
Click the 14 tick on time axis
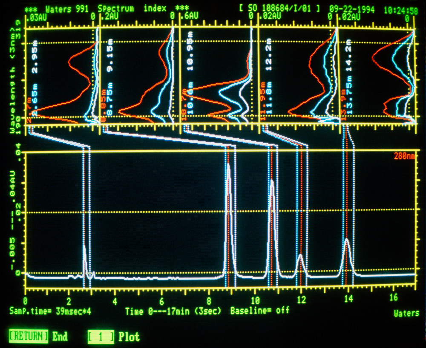(x=348, y=299)
